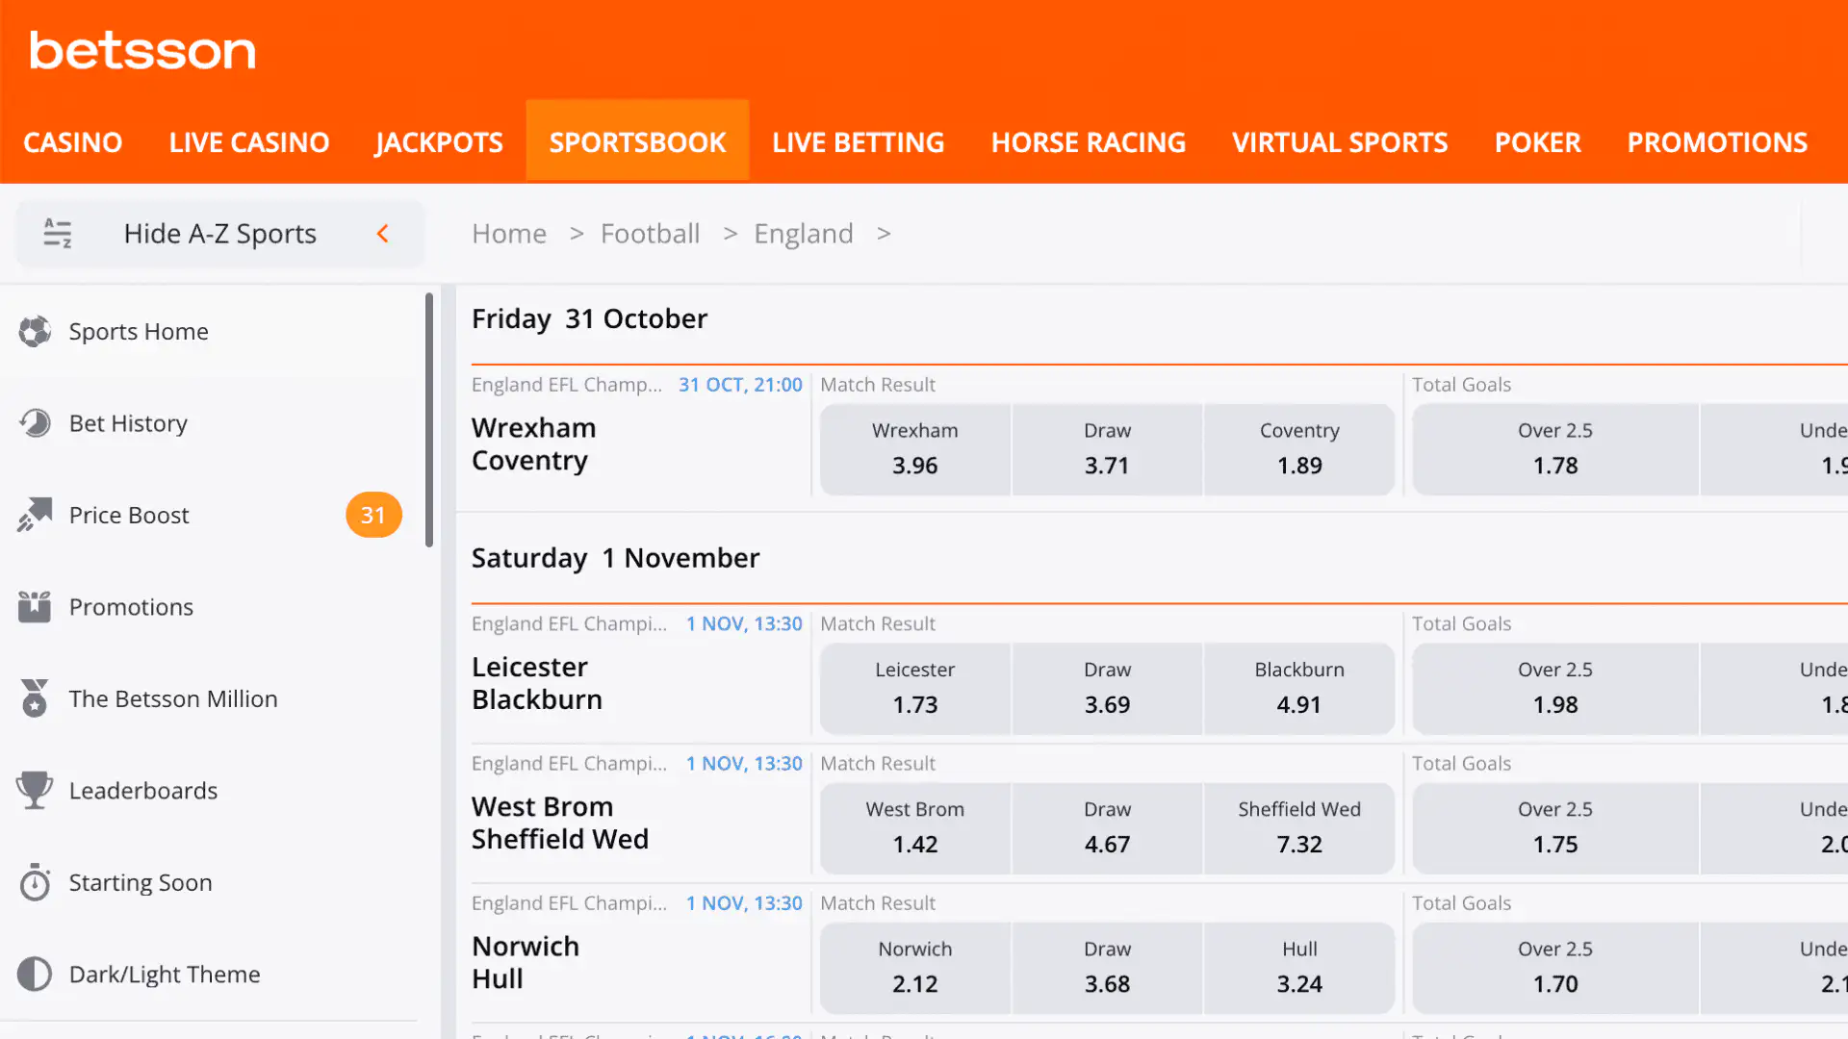The height and width of the screenshot is (1039, 1848).
Task: Switch to the LIVE BETTING tab
Action: tap(858, 141)
